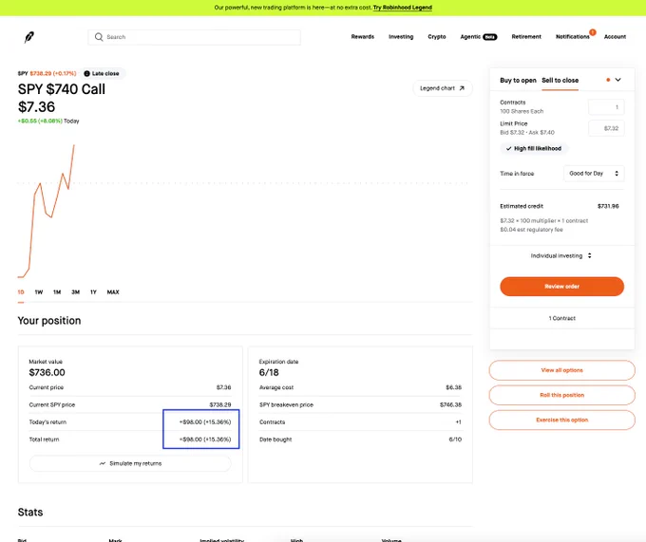Click Roll this position button
This screenshot has width=646, height=542.
(562, 395)
